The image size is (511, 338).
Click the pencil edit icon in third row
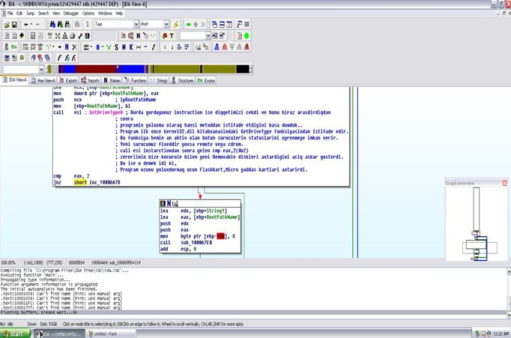pos(153,47)
